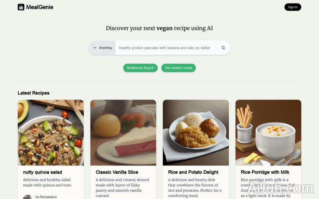Open Rice and Potato Delight photo
This screenshot has width=319, height=199.
pos(196,133)
